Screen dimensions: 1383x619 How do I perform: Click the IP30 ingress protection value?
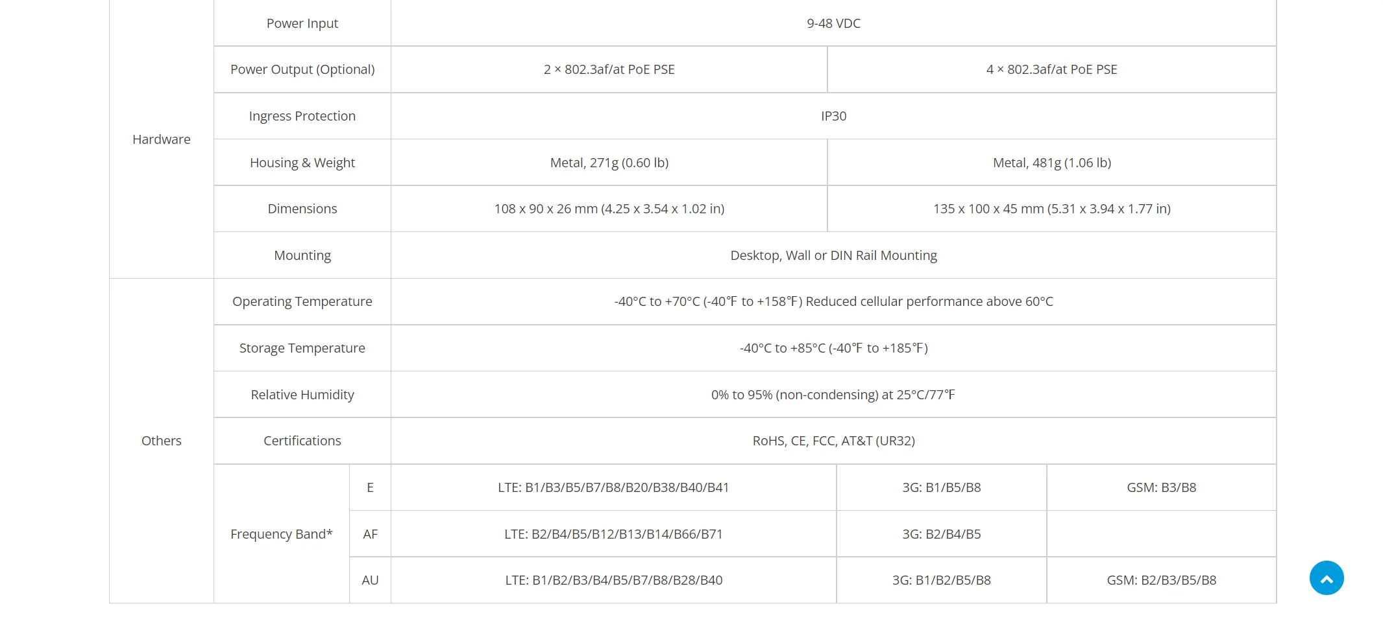[833, 116]
